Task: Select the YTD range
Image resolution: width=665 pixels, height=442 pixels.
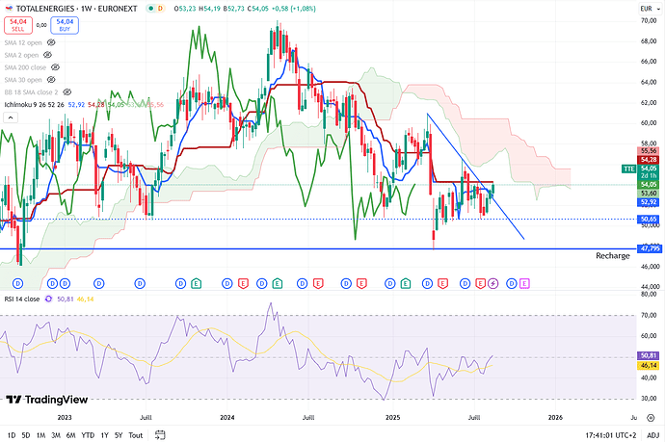Action: point(88,435)
